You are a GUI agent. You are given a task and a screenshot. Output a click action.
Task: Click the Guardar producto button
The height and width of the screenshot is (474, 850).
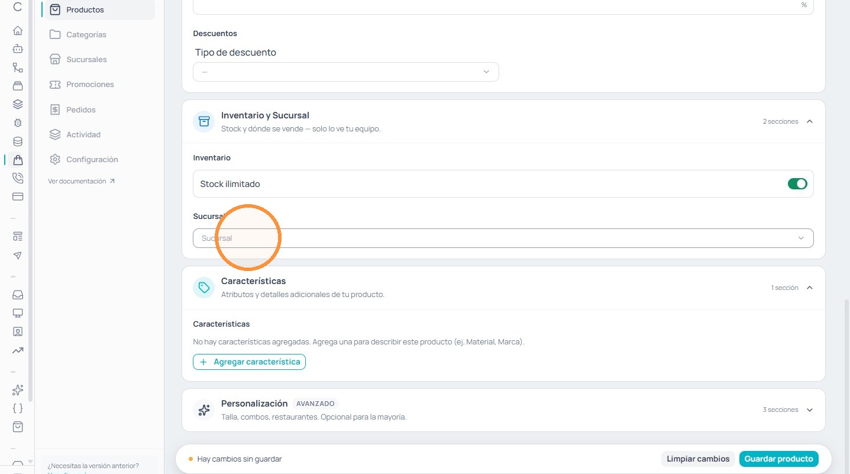778,459
